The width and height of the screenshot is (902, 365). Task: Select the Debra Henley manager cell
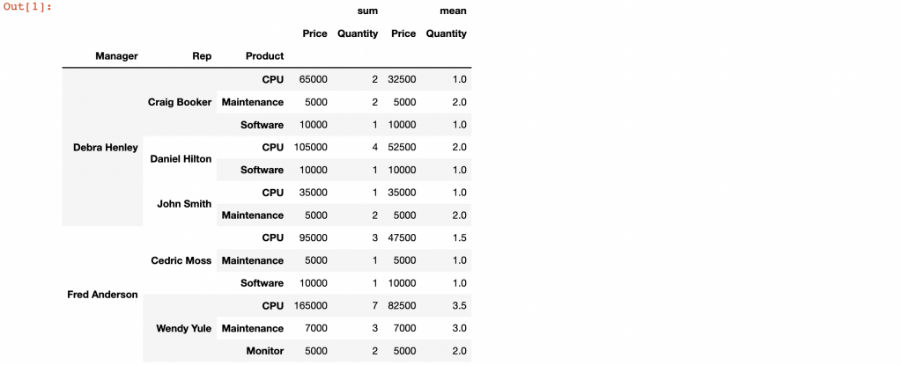(x=105, y=147)
